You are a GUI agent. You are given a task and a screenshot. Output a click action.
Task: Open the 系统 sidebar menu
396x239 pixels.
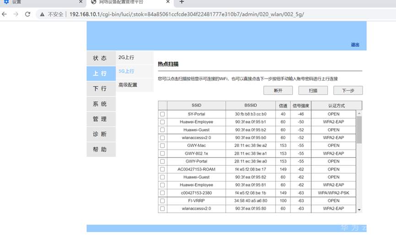[x=101, y=104]
